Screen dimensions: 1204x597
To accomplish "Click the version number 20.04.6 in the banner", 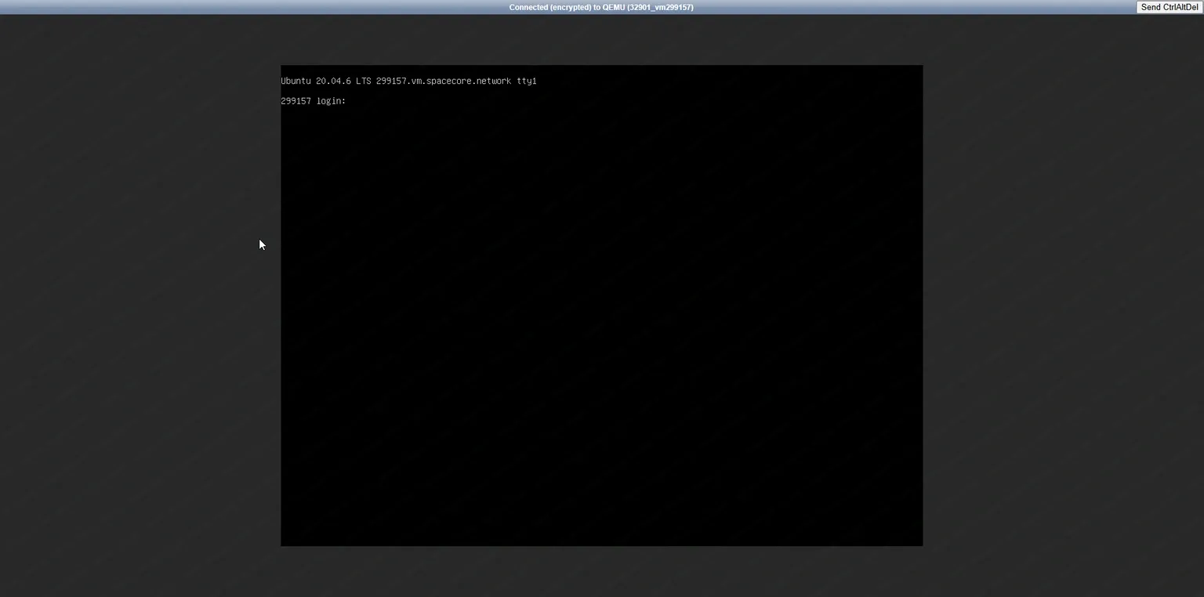I will [x=333, y=81].
